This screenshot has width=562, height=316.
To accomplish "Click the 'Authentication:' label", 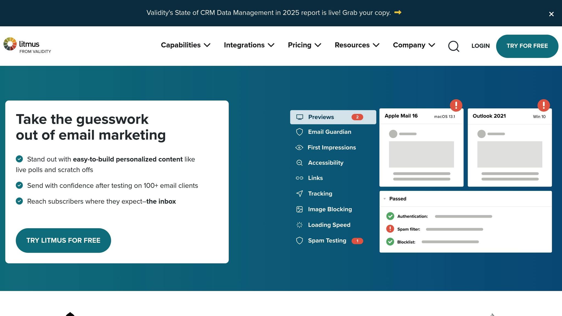I will 412,216.
